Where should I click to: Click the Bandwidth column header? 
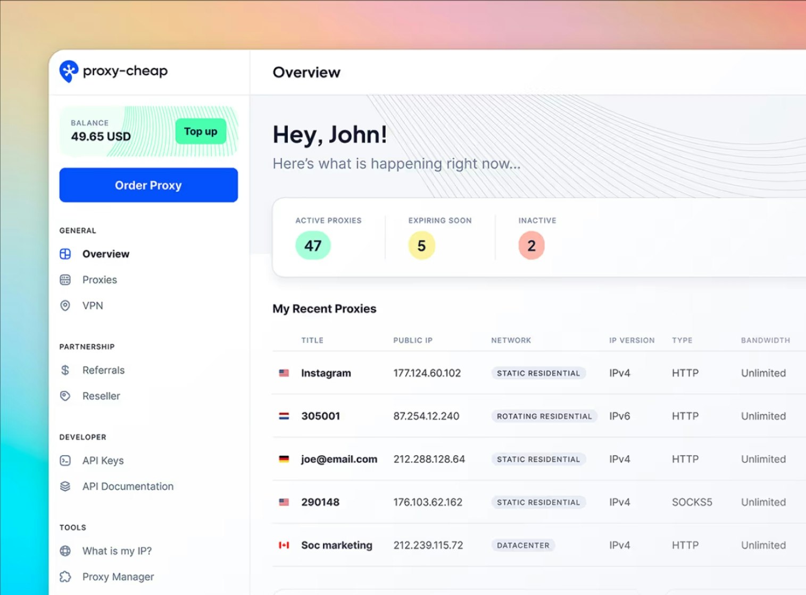coord(766,340)
